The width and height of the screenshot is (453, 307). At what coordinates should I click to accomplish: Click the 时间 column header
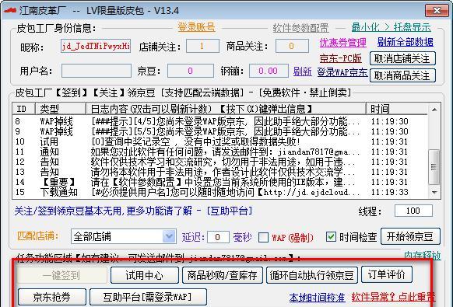397,109
